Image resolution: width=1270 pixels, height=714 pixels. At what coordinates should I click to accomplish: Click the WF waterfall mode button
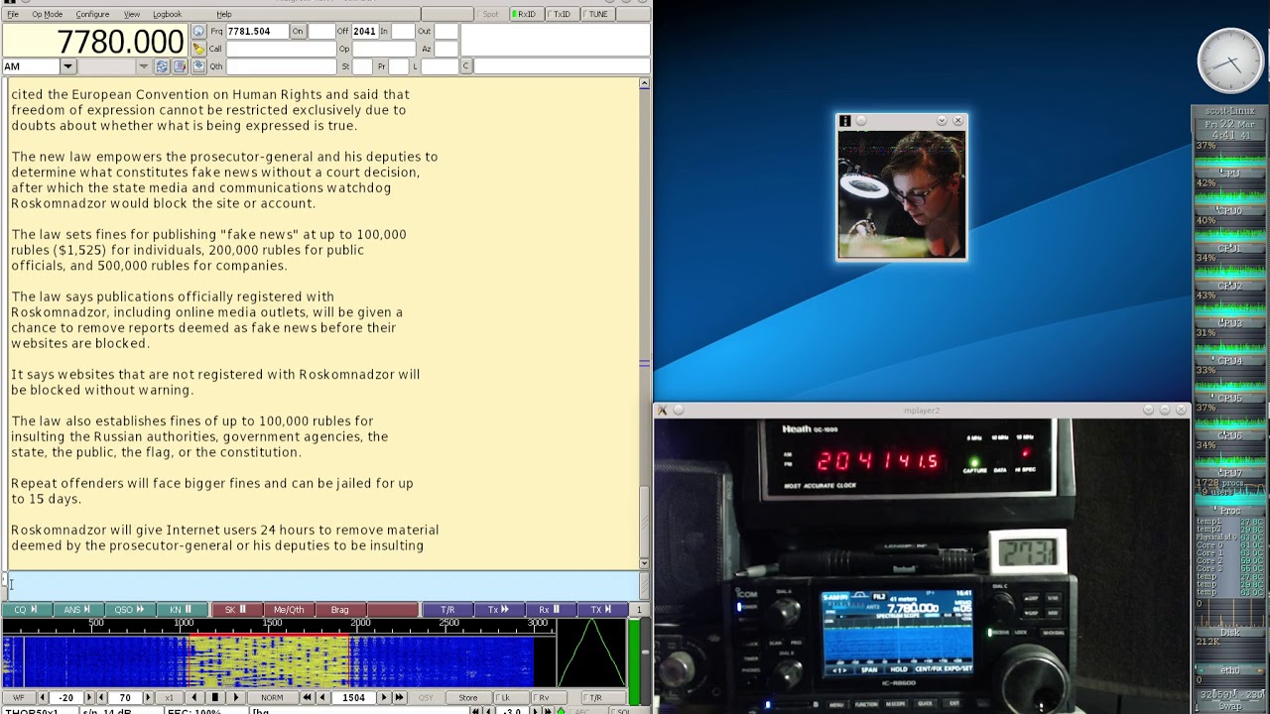coord(19,698)
